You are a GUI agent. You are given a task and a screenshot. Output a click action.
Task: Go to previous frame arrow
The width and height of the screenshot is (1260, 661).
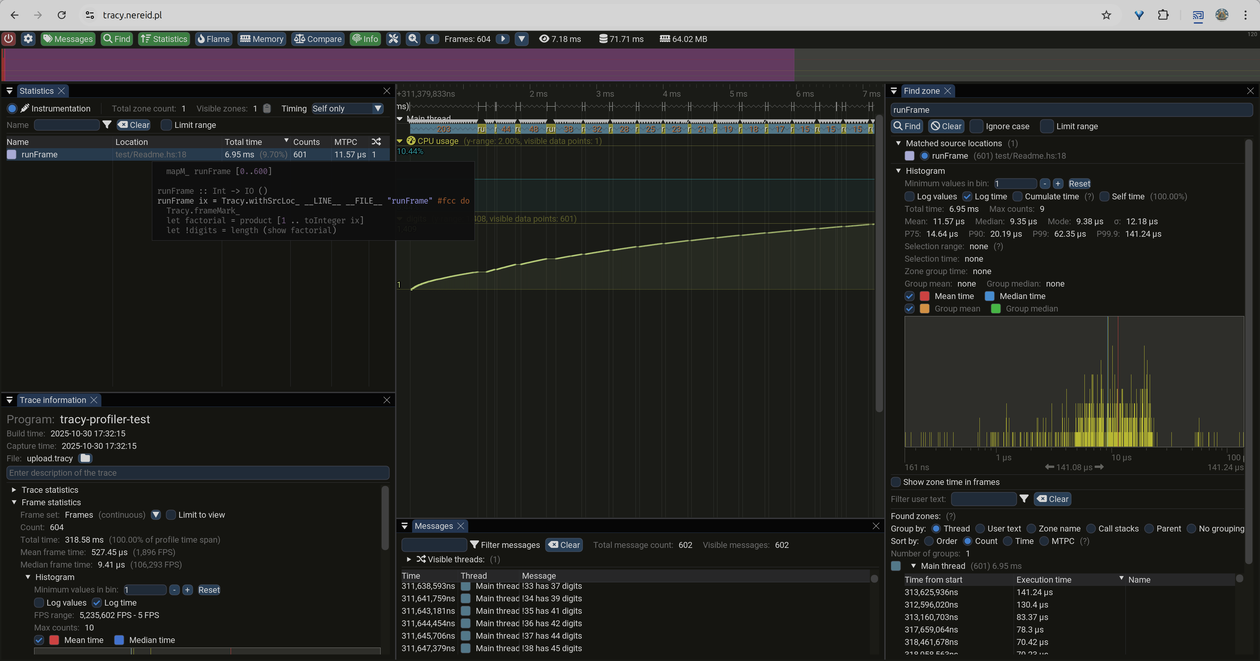click(x=432, y=39)
